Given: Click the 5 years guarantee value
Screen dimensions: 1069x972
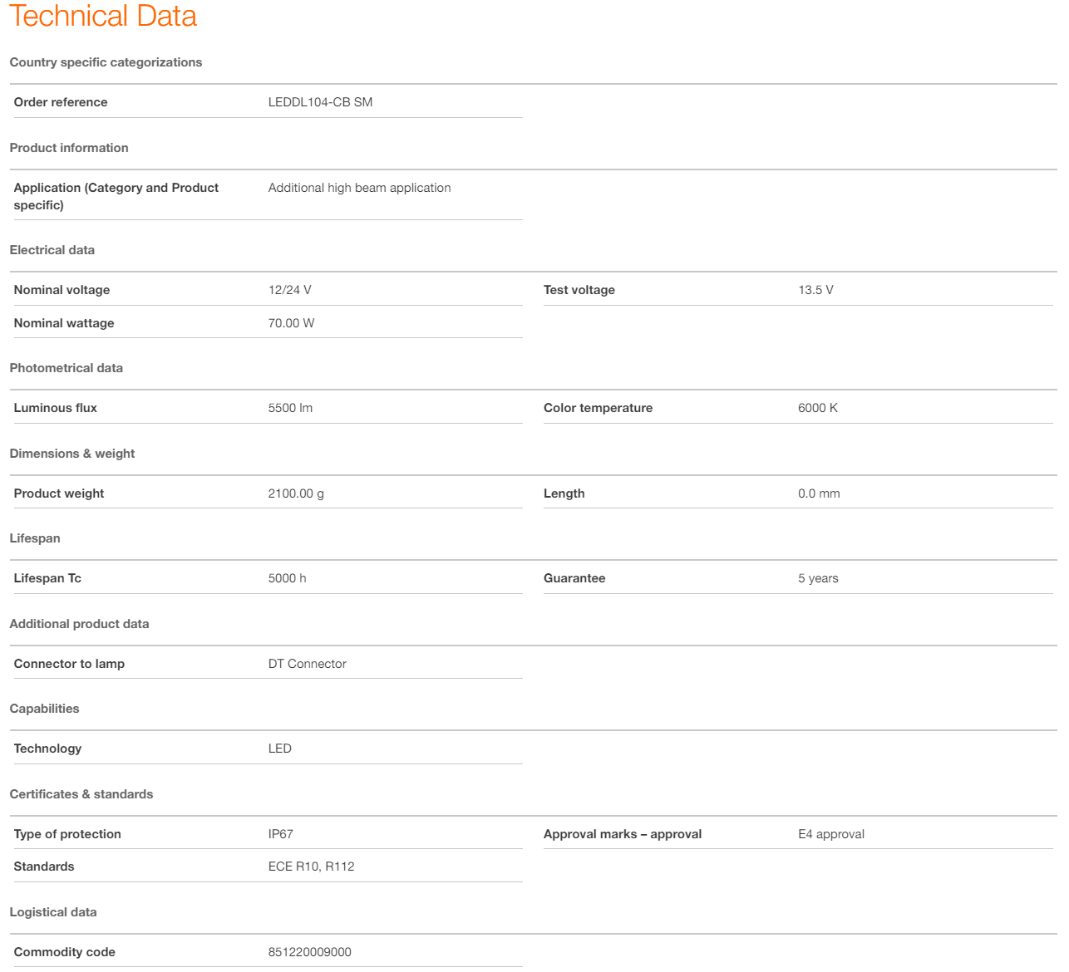Looking at the screenshot, I should pyautogui.click(x=817, y=578).
